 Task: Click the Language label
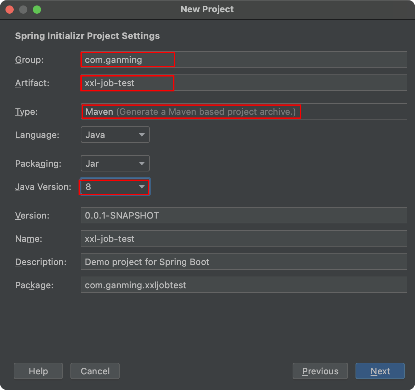(x=37, y=135)
